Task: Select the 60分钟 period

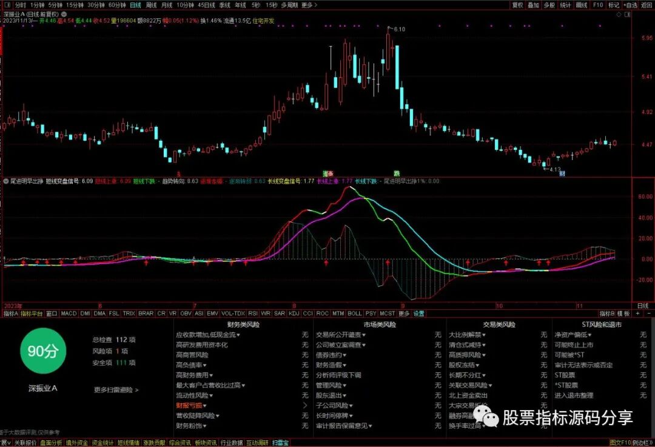Action: tap(117, 5)
